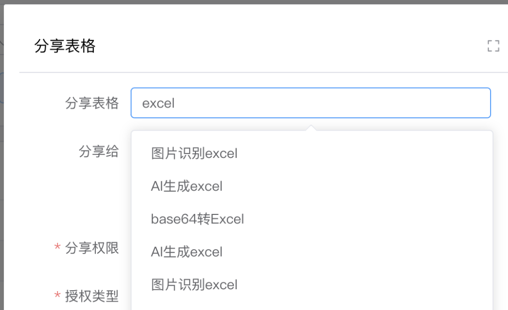Click the red asterisk before 授权类型

58,295
